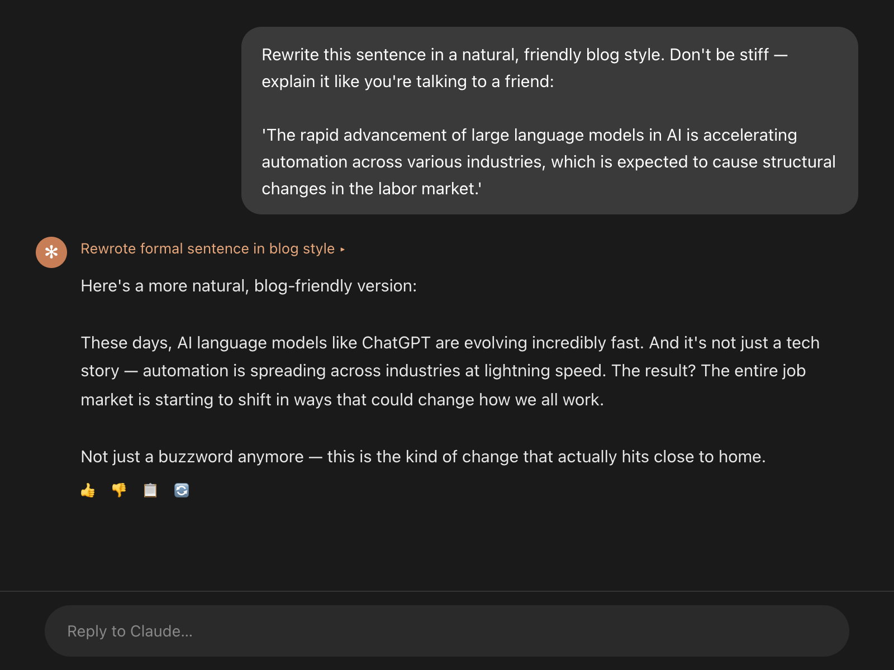Regenerate the response via the refresh icon
Viewport: 894px width, 670px height.
[x=180, y=490]
